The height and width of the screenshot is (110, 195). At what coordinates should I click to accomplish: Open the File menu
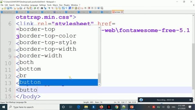[x=2, y=5]
